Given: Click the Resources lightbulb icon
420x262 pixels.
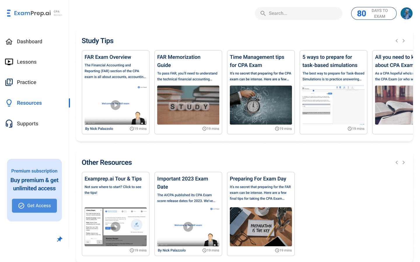Looking at the screenshot, I should [x=9, y=103].
